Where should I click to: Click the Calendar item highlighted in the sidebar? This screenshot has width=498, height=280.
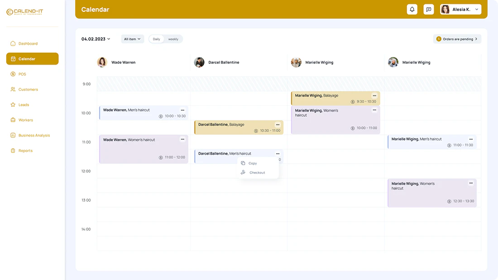(x=28, y=58)
